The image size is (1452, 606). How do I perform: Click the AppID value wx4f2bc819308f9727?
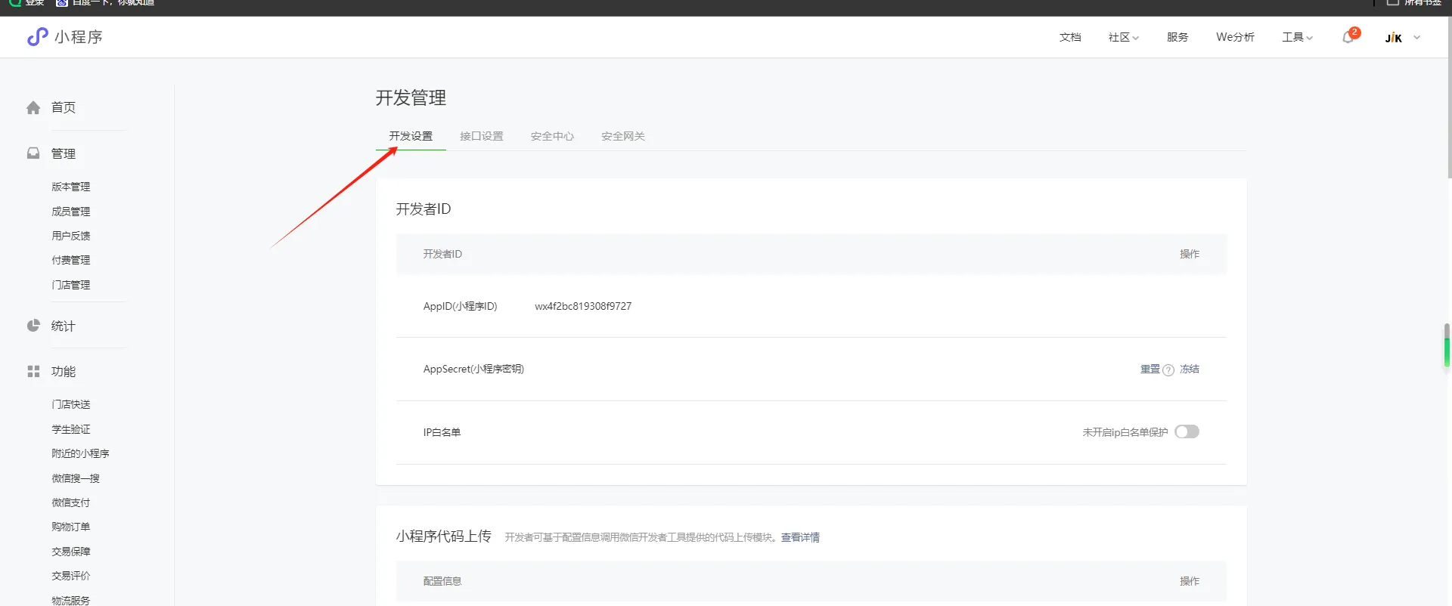click(583, 306)
